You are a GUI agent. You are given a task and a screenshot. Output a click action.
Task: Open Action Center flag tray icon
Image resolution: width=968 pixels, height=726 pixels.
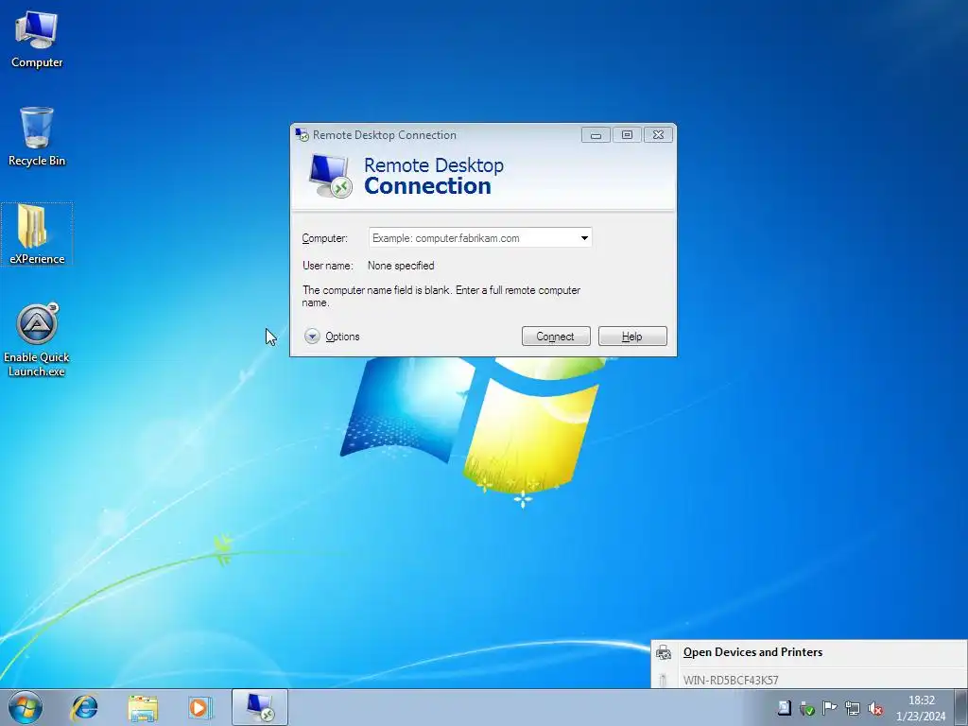coord(830,708)
